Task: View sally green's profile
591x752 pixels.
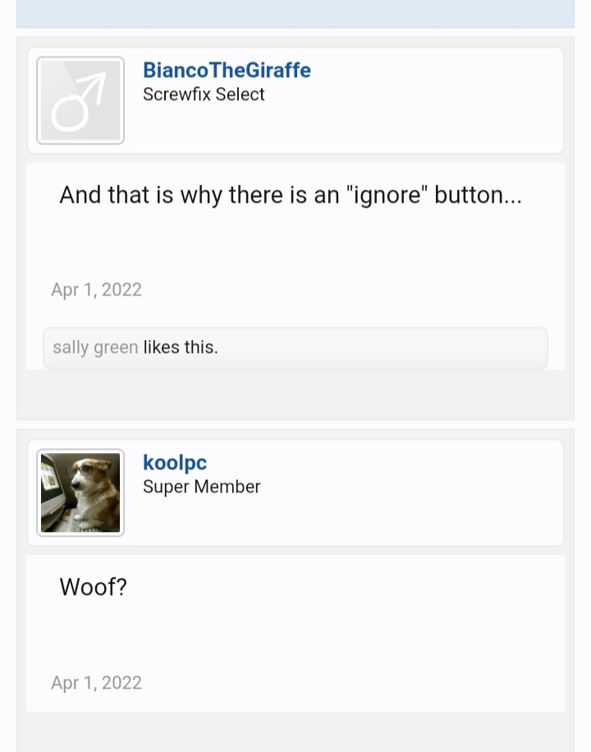Action: click(x=94, y=347)
